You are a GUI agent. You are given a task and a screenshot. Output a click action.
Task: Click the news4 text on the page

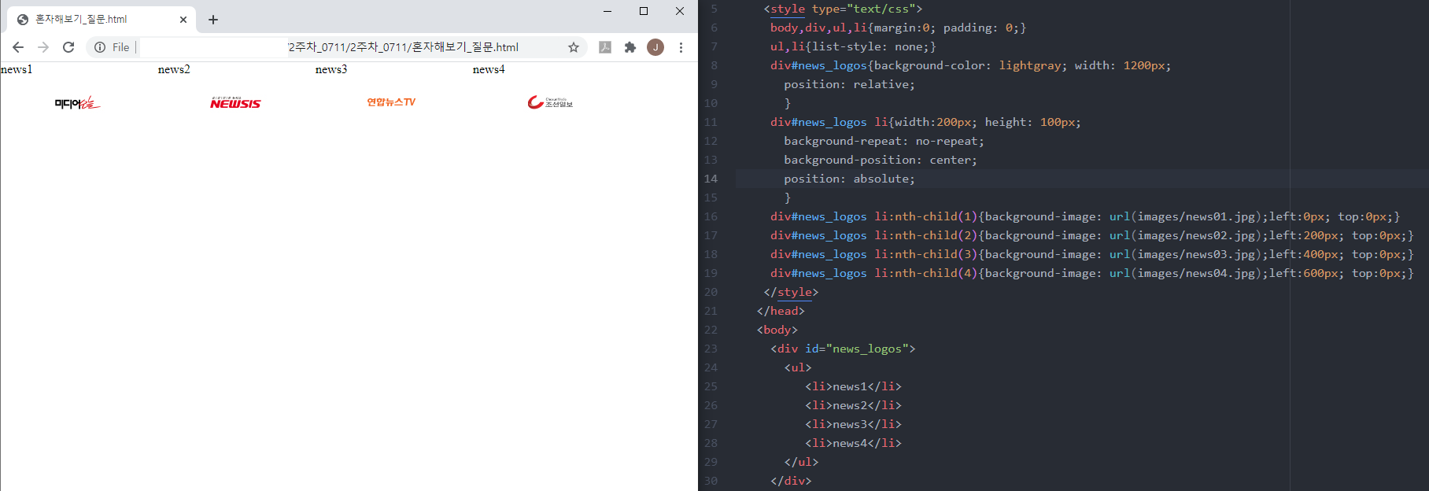489,69
